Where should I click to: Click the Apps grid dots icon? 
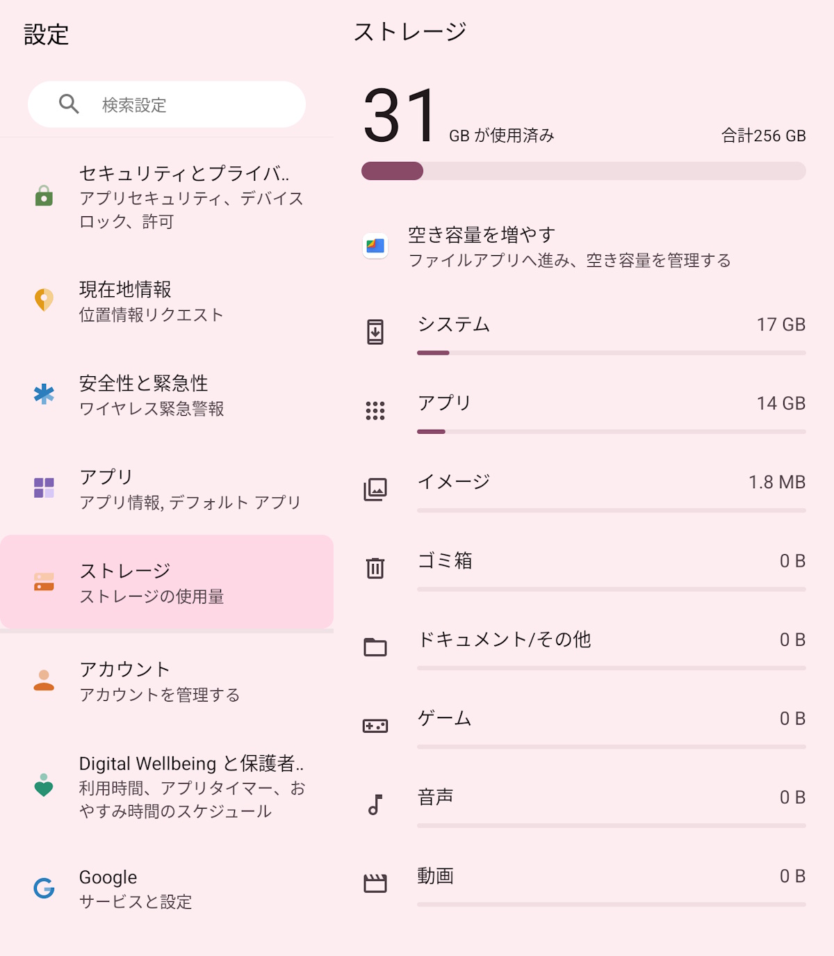click(375, 411)
